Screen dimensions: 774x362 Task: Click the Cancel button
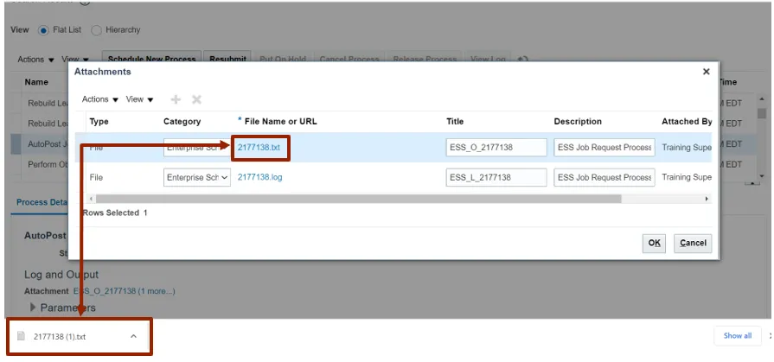(693, 243)
